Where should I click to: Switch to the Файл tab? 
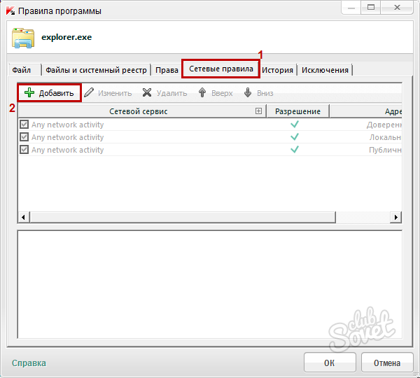coord(22,70)
